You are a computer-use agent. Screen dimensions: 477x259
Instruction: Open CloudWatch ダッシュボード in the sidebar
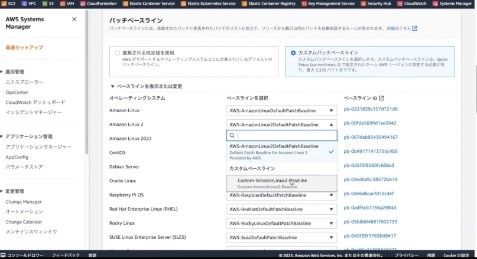click(35, 102)
